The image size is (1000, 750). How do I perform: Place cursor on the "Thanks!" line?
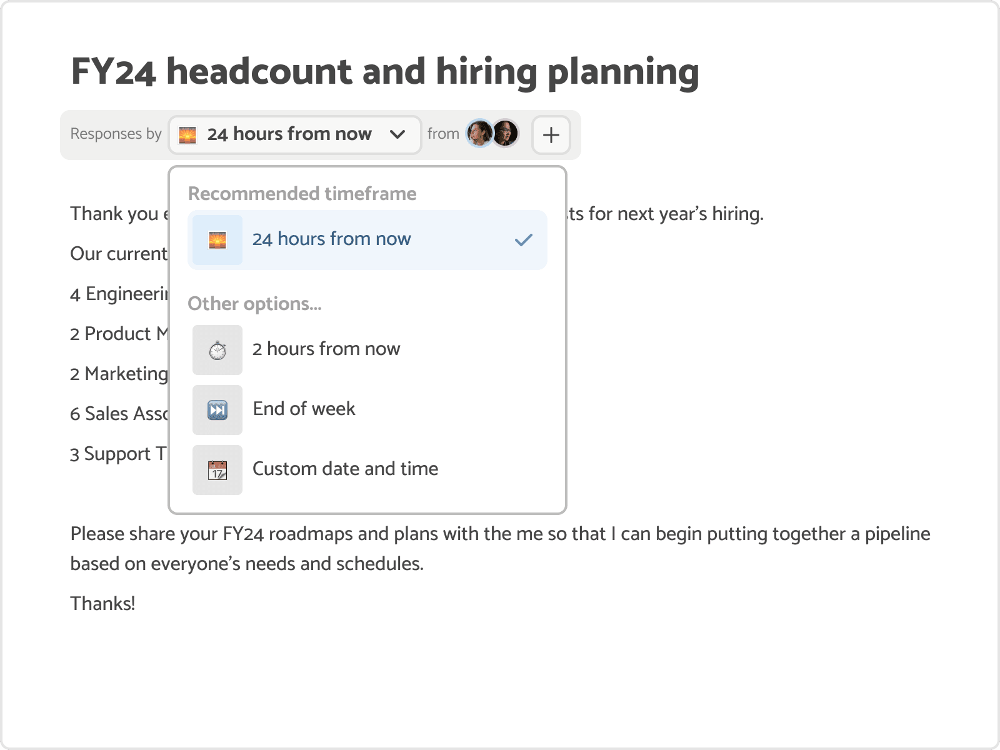coord(103,604)
